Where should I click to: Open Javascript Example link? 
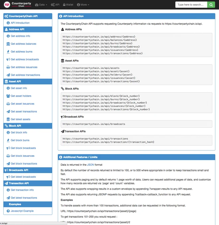[x=22, y=211]
